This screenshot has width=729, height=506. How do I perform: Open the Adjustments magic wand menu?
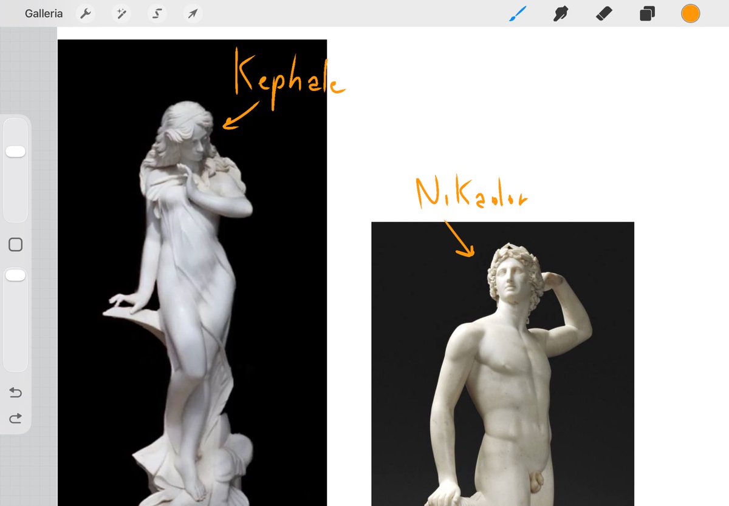tap(121, 13)
